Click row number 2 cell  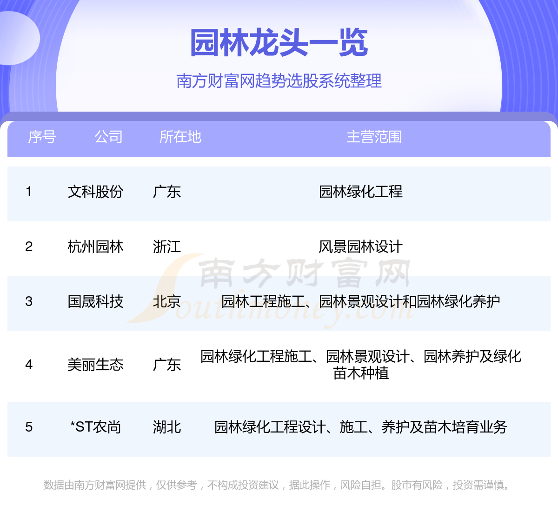29,246
